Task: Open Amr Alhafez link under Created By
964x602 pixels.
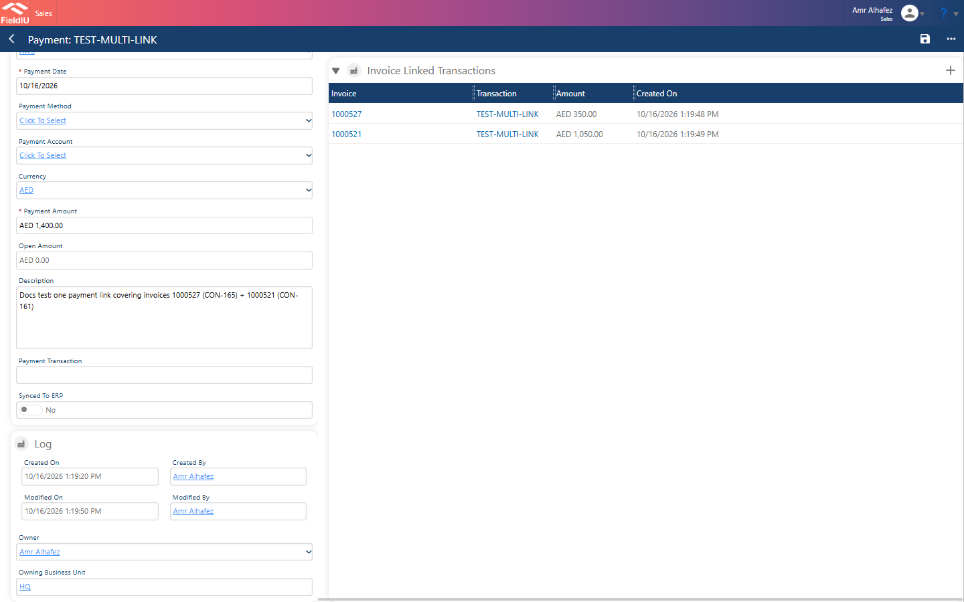Action: pyautogui.click(x=193, y=476)
